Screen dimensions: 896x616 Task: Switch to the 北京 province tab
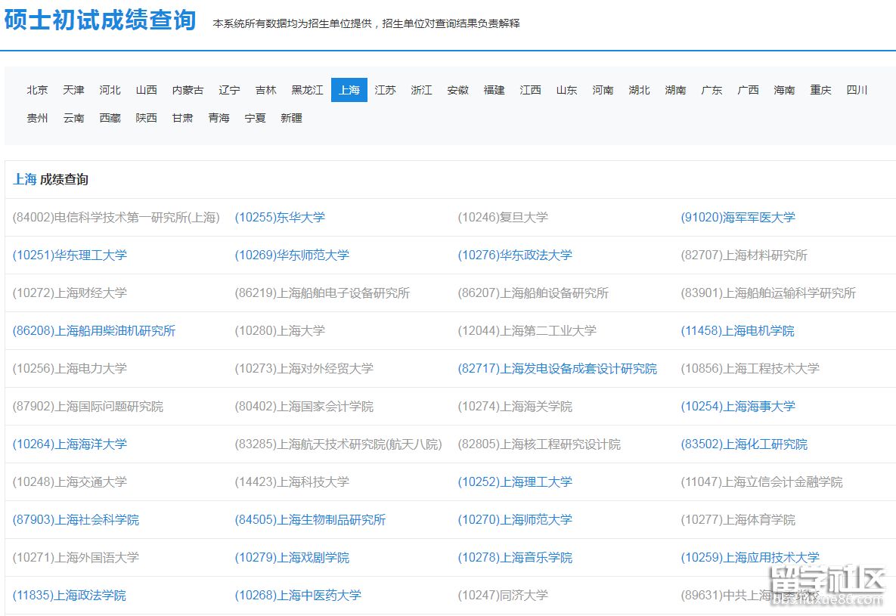(x=36, y=89)
